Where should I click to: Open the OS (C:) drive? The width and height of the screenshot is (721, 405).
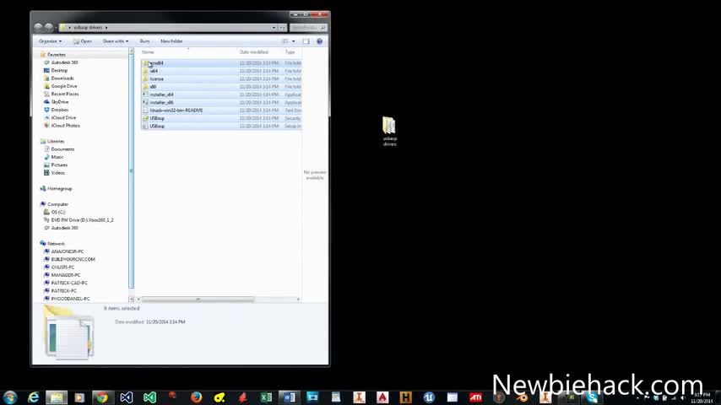tap(58, 212)
